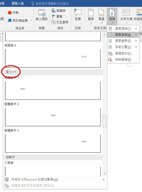Expand arrow next to 頁面邊界(P)
The height and width of the screenshot is (192, 142).
pos(136,41)
